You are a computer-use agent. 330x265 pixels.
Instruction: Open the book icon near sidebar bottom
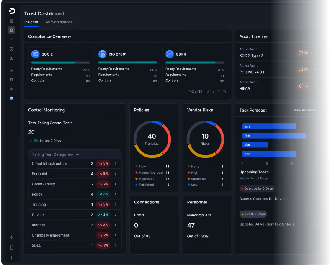click(12, 247)
